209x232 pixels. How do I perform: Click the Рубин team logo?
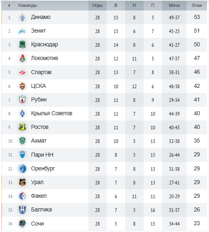pyautogui.click(x=22, y=100)
